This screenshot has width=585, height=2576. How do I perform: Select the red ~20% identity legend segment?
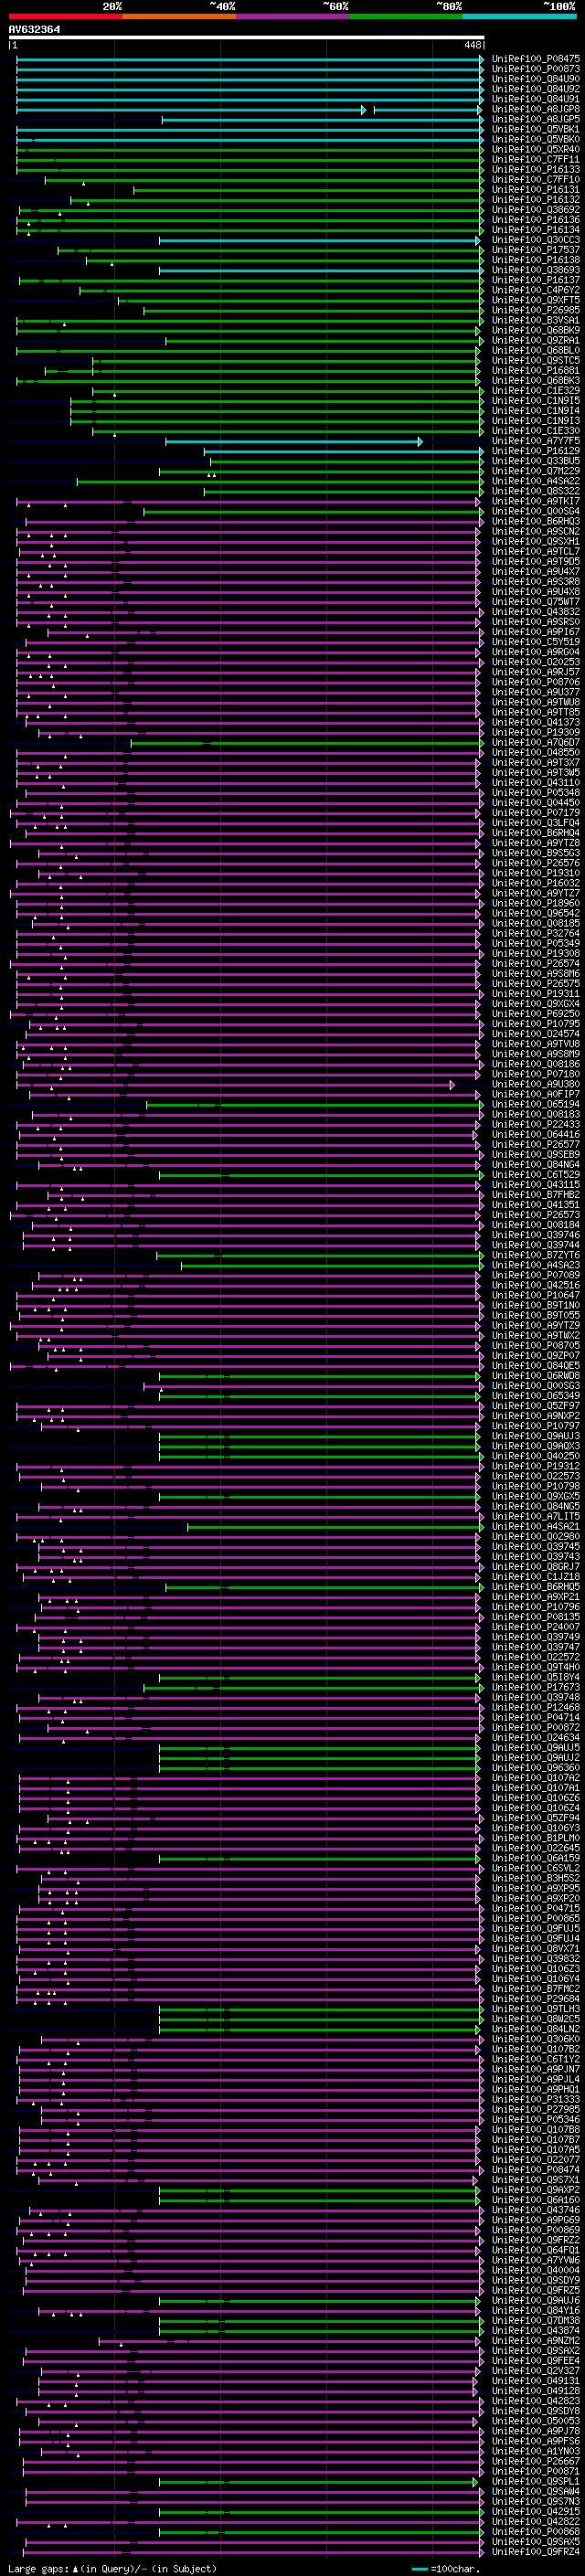click(x=65, y=16)
